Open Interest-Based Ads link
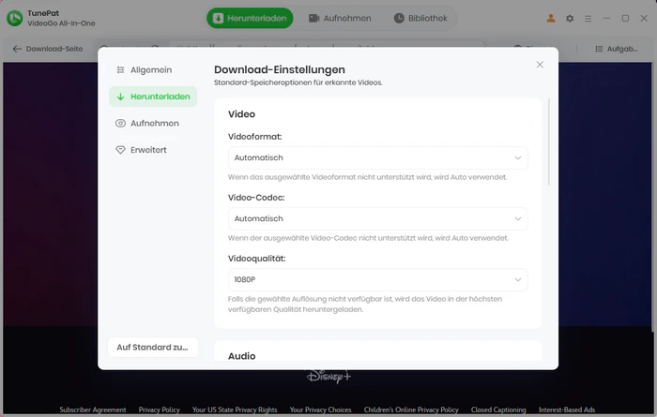Screen dimensions: 657x417 pos(567,410)
